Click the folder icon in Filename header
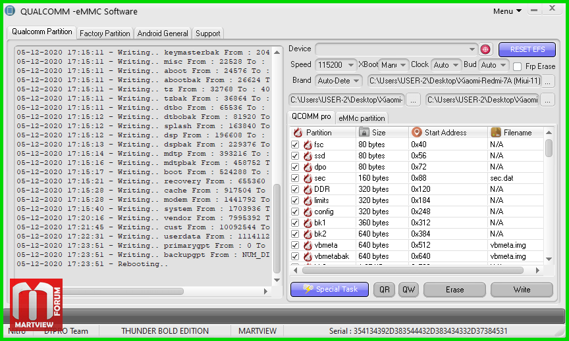The height and width of the screenshot is (341, 569). pyautogui.click(x=496, y=132)
